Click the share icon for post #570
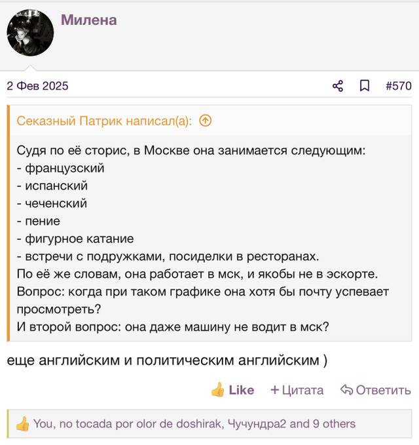Screen dimensions: 419x445 pyautogui.click(x=338, y=86)
